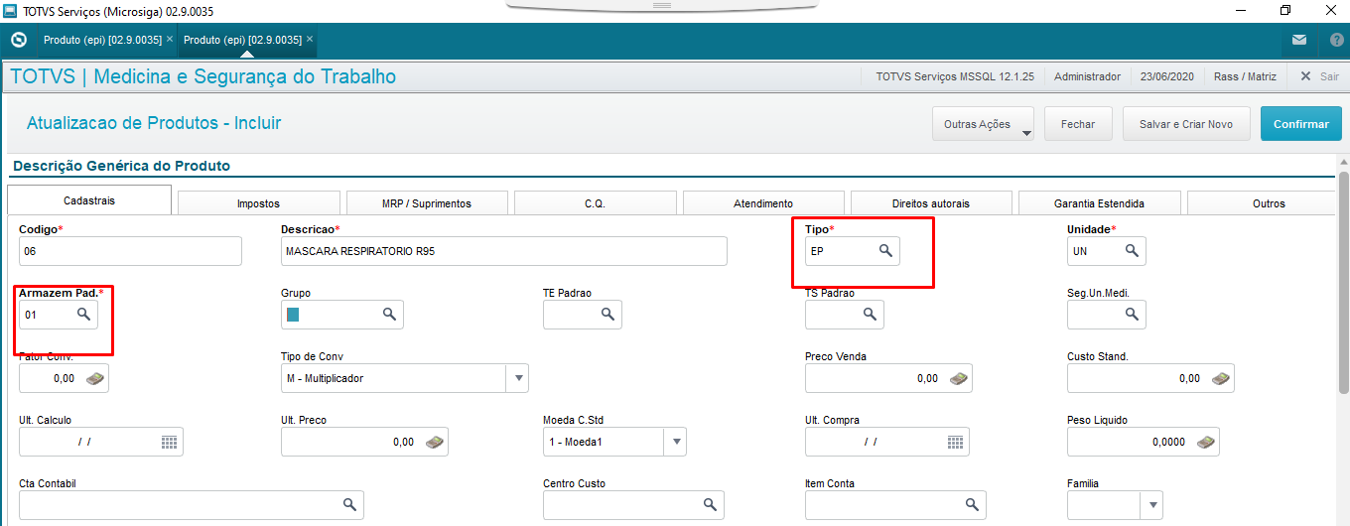Click the Unidade field search magnifier
This screenshot has width=1350, height=526.
coord(1132,251)
